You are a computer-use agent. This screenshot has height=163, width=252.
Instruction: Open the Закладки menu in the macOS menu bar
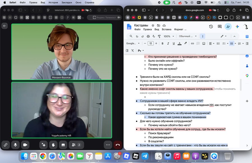(67, 3)
